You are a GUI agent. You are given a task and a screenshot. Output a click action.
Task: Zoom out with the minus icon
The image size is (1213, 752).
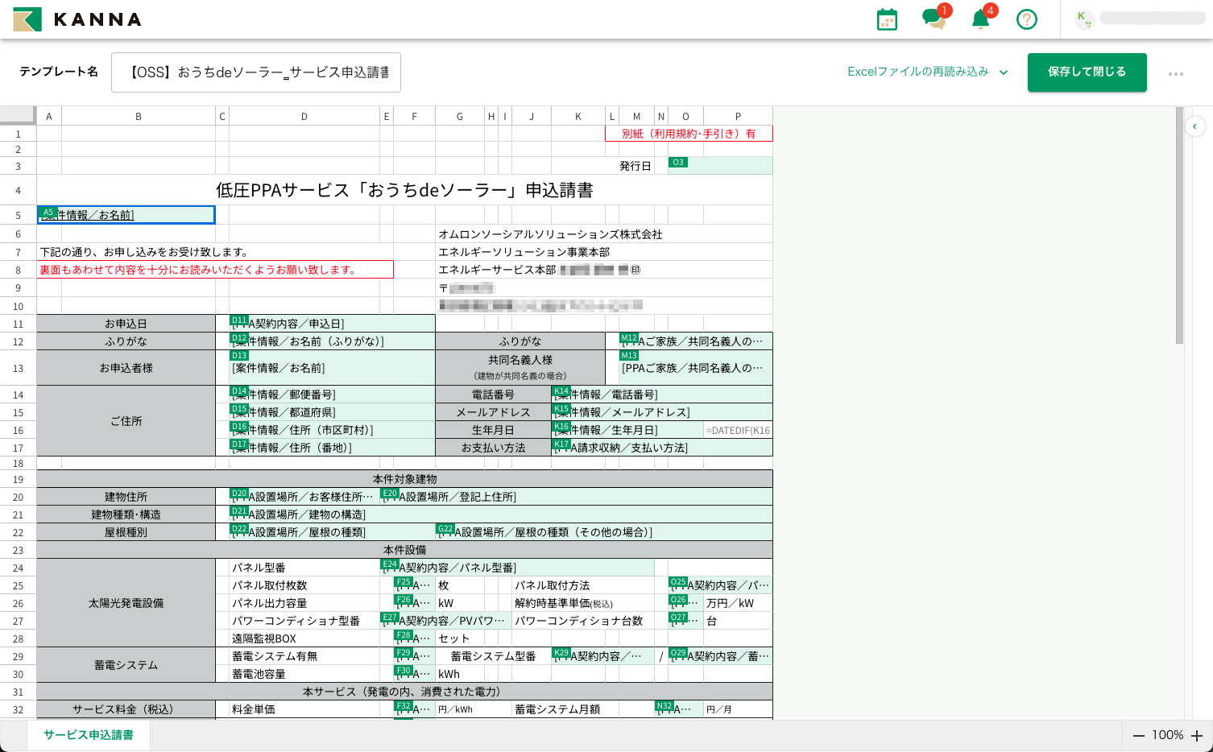1138,736
